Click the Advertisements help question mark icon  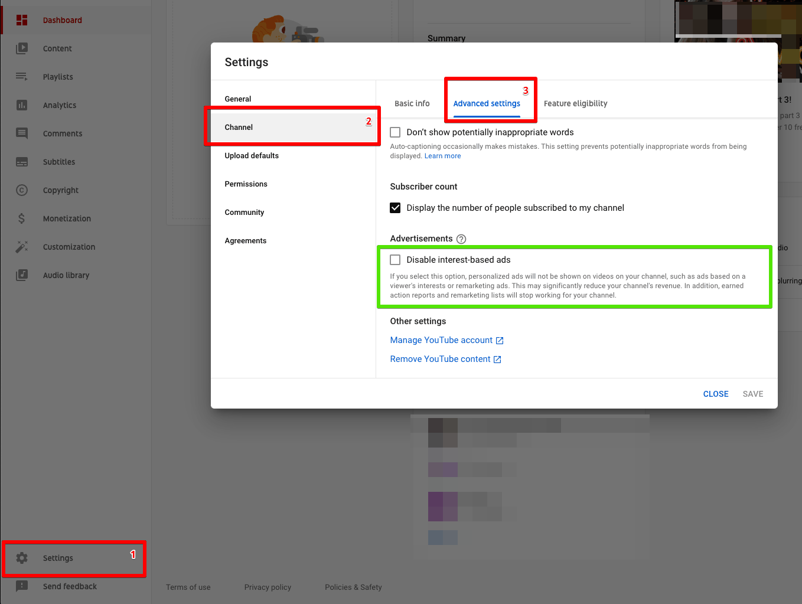(x=461, y=239)
